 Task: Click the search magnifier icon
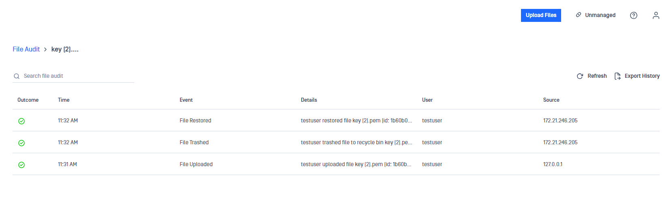tap(17, 76)
